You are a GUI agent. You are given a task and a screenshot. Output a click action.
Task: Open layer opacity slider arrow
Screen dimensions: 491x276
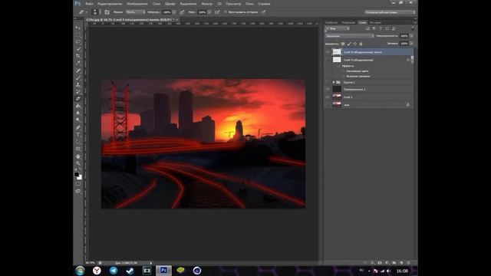411,36
